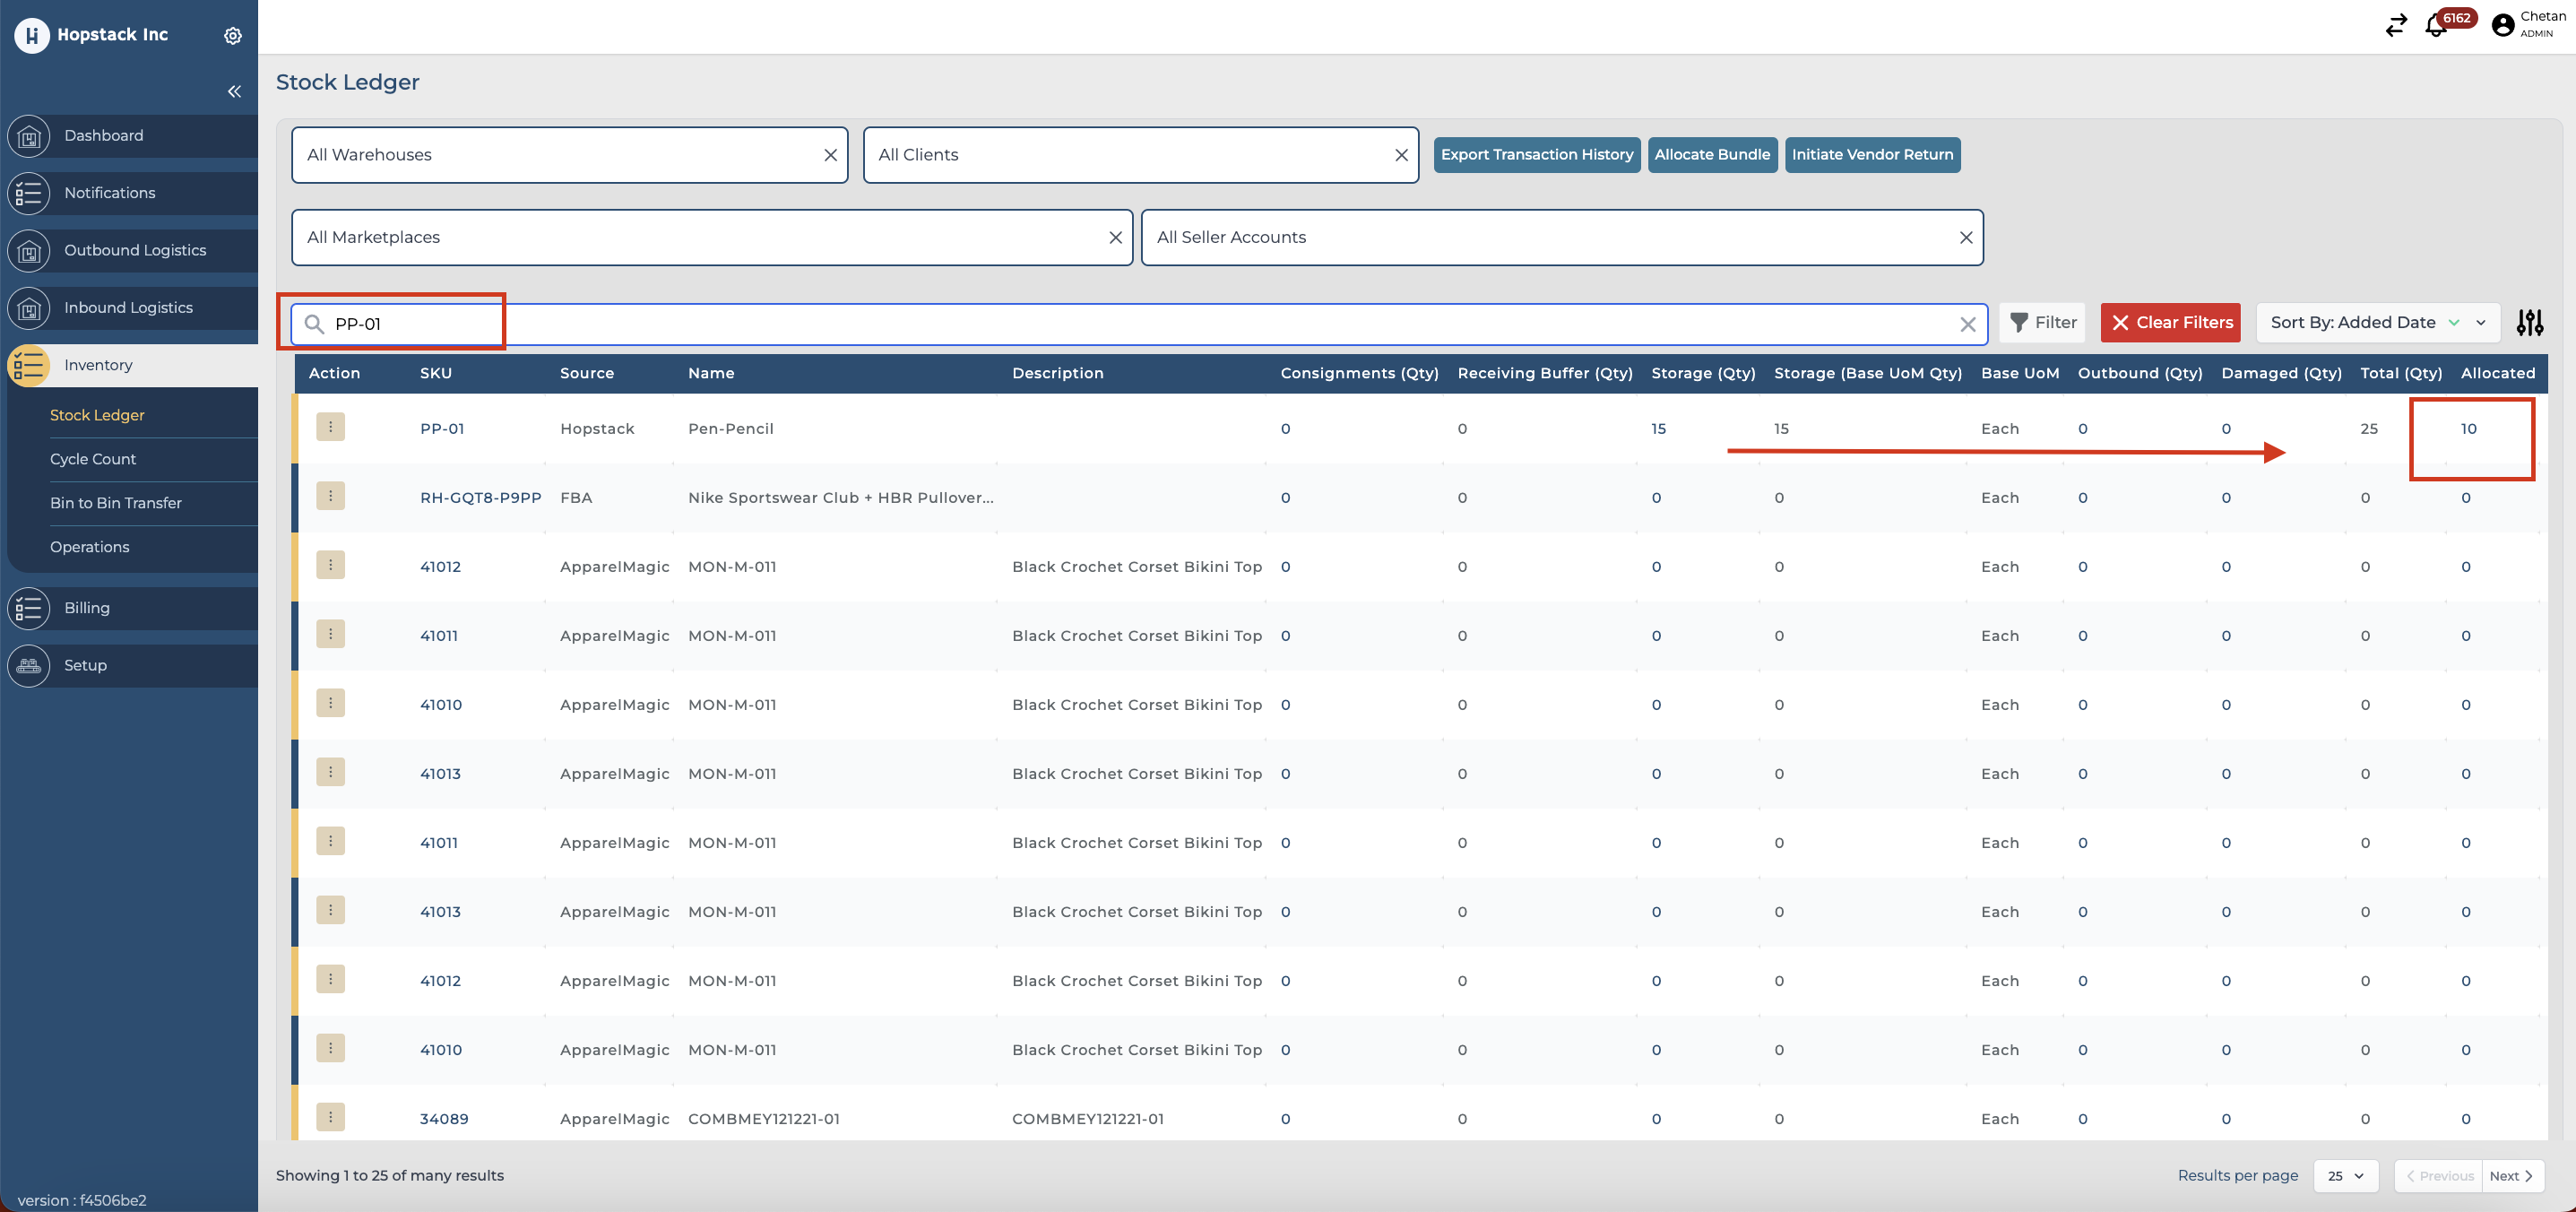Screen dimensions: 2576x1212
Task: Clear the All Marketplaces selection
Action: (x=1115, y=238)
